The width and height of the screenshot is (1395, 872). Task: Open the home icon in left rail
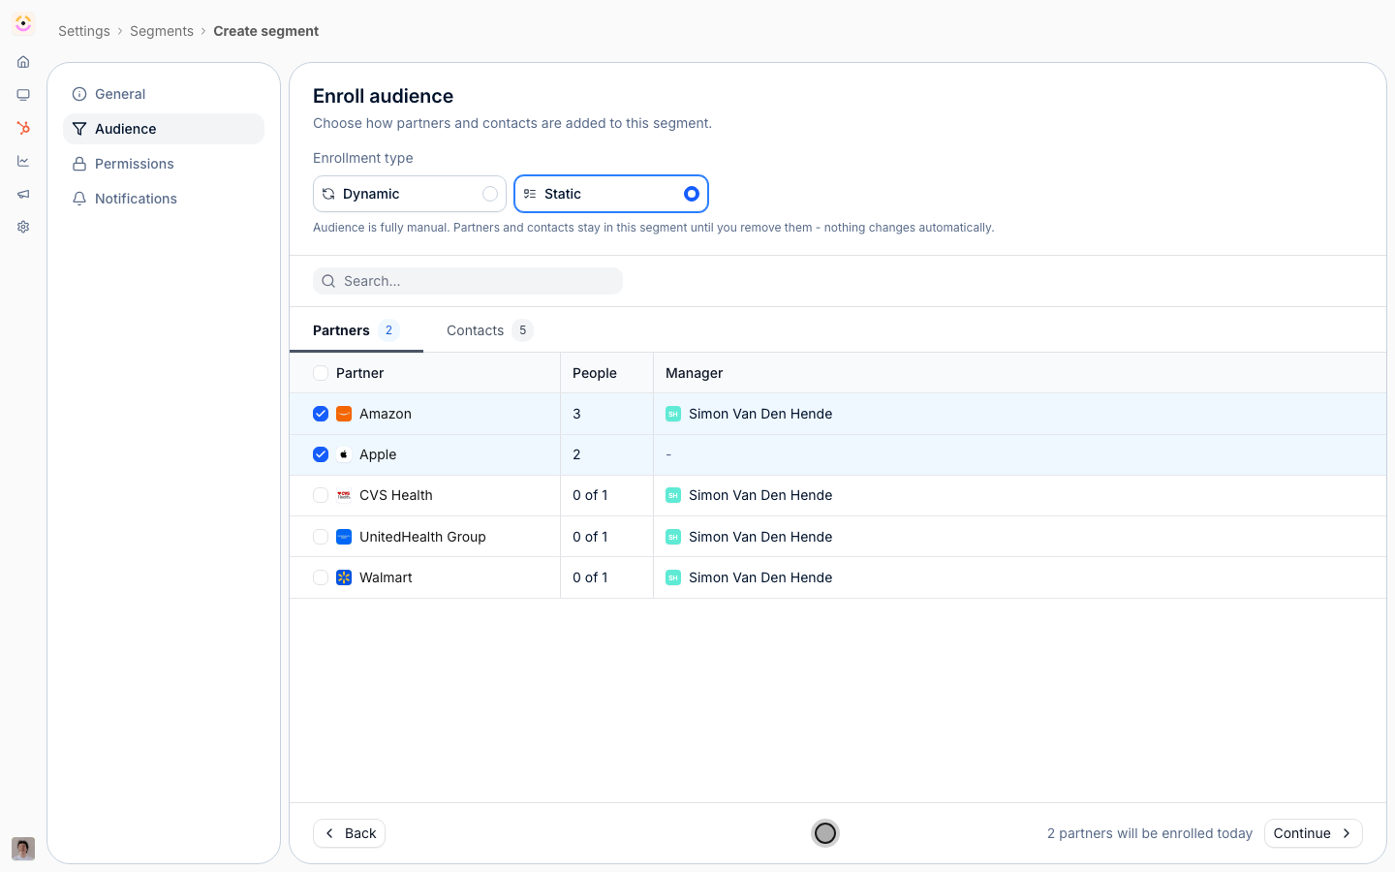coord(23,62)
